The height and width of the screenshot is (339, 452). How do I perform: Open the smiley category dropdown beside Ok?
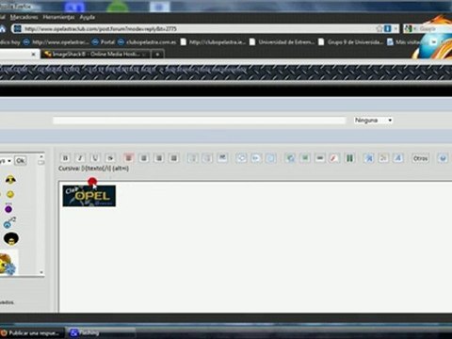tap(6, 161)
